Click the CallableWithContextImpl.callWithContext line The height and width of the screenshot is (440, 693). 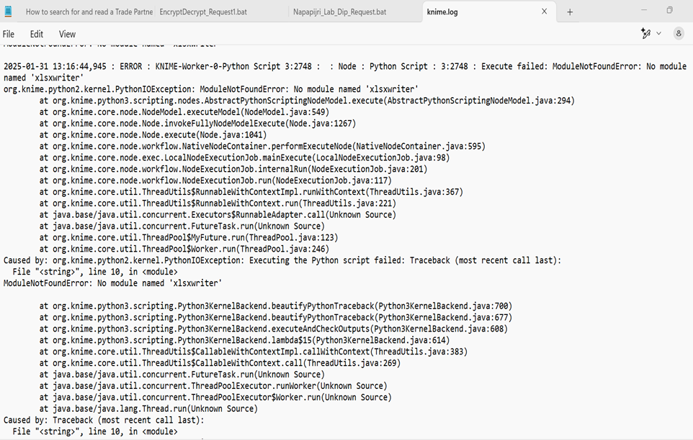254,352
